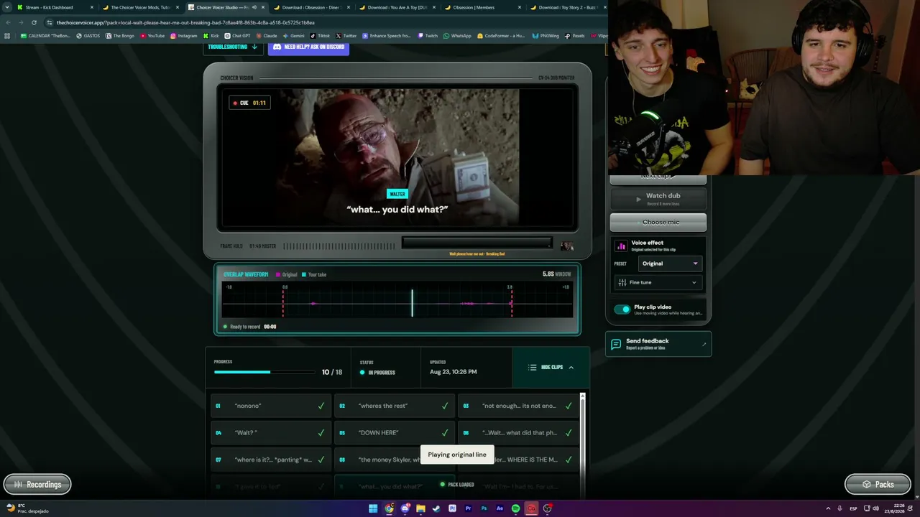Toggle the Play clip video switch
Image resolution: width=920 pixels, height=517 pixels.
(622, 309)
